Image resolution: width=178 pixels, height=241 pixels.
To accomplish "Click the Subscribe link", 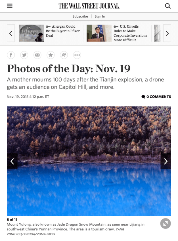I will pos(80,16).
